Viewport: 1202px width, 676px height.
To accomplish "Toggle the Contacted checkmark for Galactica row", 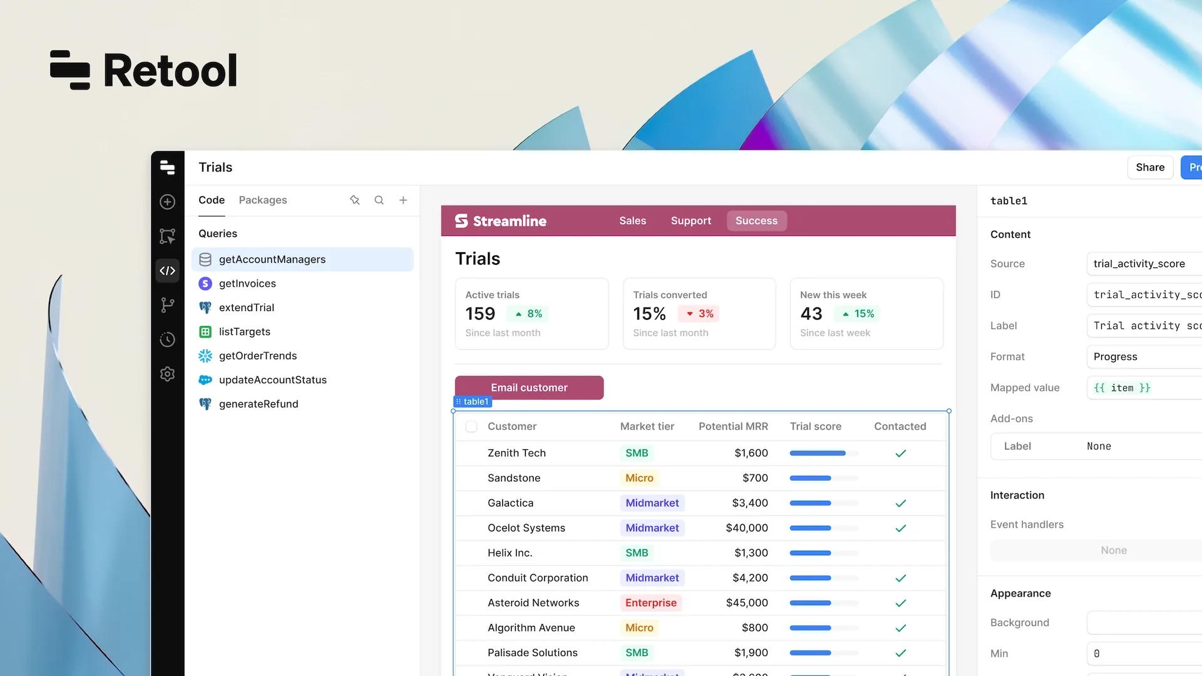I will click(x=900, y=503).
